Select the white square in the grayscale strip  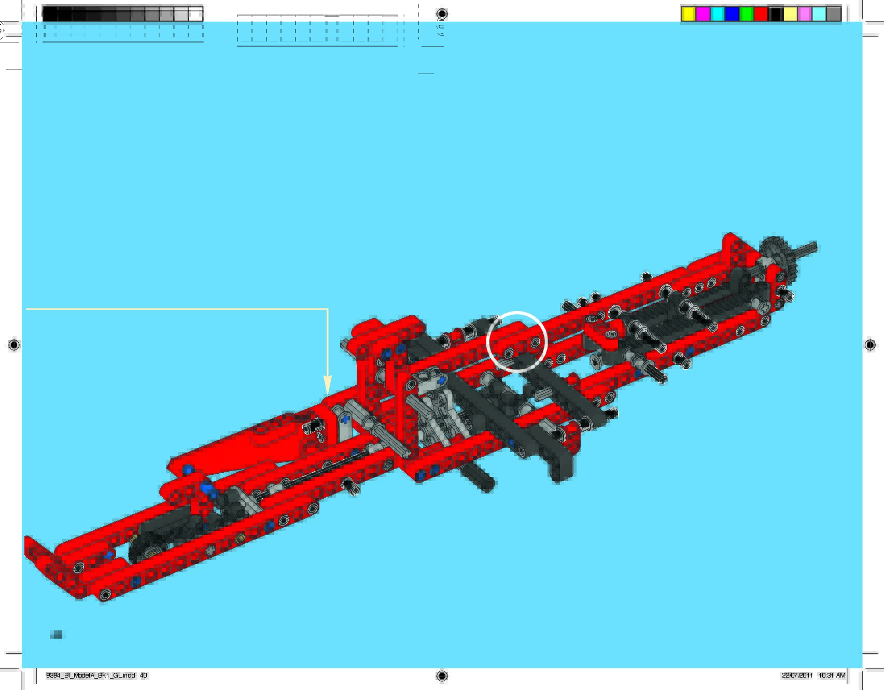pos(195,15)
